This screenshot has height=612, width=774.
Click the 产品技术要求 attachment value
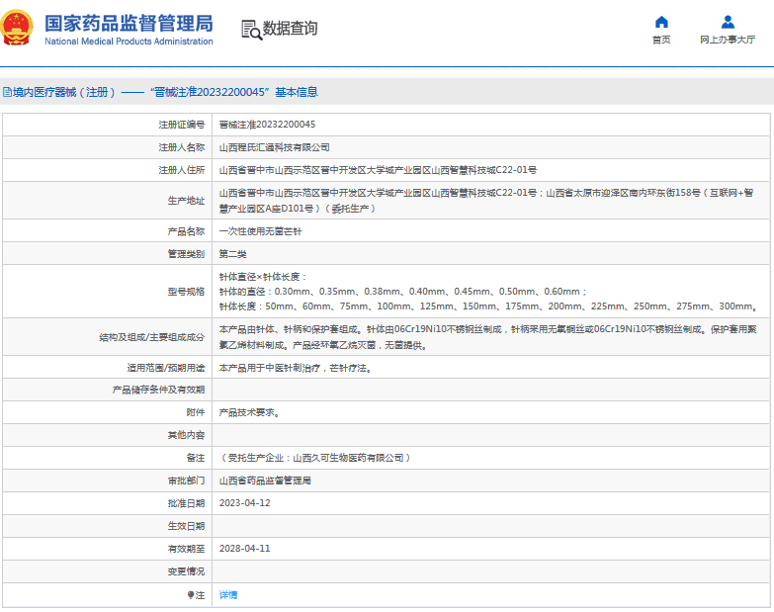tap(250, 412)
